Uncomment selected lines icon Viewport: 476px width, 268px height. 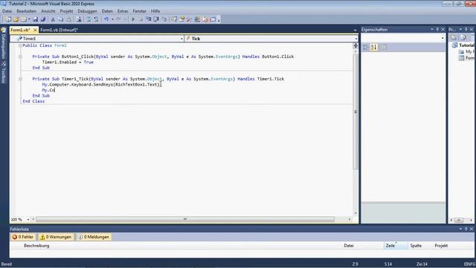[x=96, y=19]
